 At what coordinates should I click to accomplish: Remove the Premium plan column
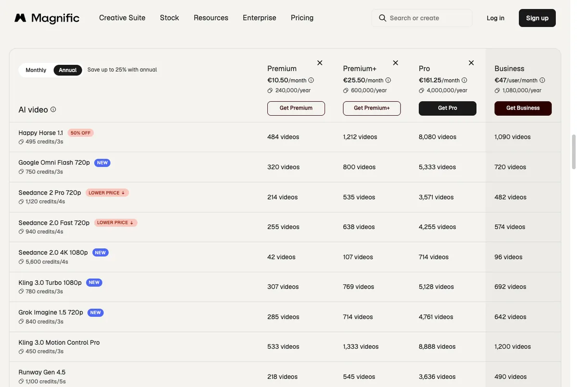[x=320, y=63]
